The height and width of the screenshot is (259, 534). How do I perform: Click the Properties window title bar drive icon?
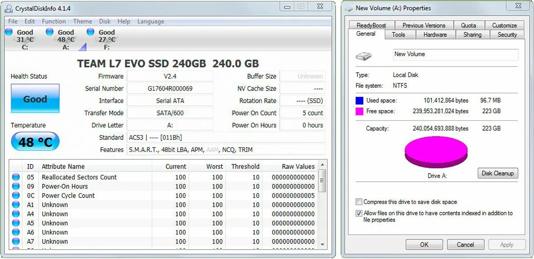(x=349, y=8)
